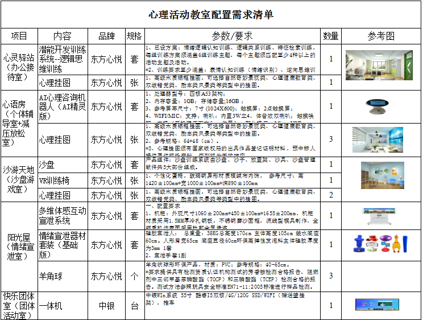The height and width of the screenshot is (320, 423).
Task: Select the 中银 brand cell
Action: point(106,306)
